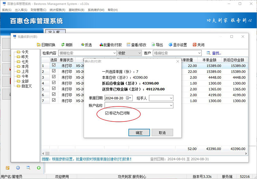Sort by 本单金额 column header
Screen dimensions: 257x179
pos(209,60)
